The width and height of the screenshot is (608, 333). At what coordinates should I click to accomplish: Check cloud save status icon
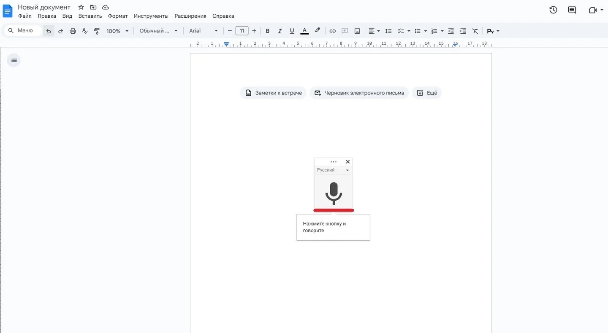[106, 7]
